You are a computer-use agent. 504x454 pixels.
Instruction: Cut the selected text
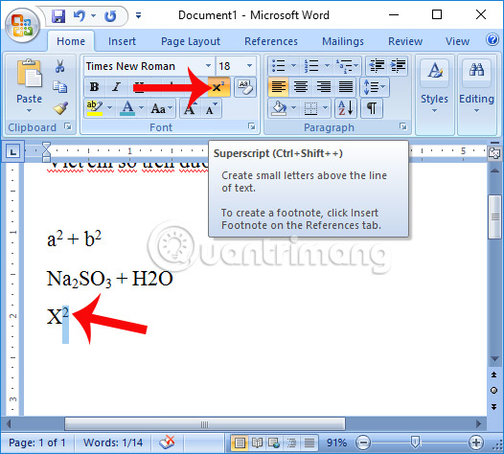pos(59,66)
